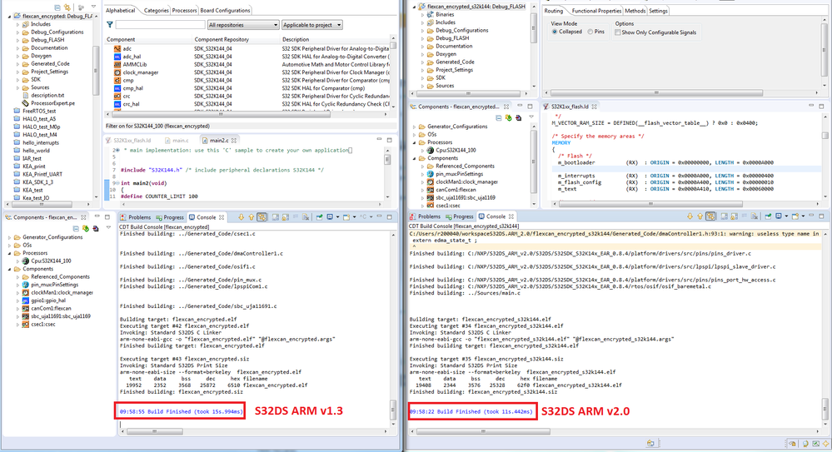The image size is (832, 452).
Task: Open Progress tab in the left window
Action: click(x=169, y=217)
